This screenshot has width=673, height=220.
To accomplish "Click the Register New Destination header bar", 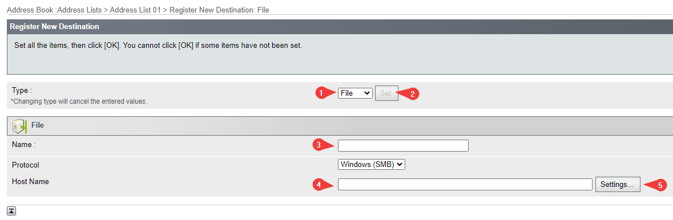I will tap(340, 27).
